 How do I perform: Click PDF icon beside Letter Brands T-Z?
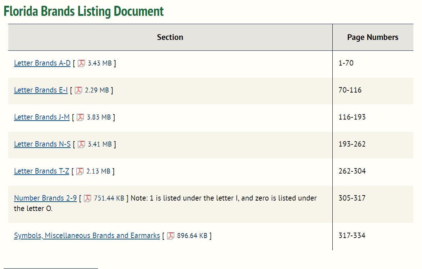coord(80,171)
